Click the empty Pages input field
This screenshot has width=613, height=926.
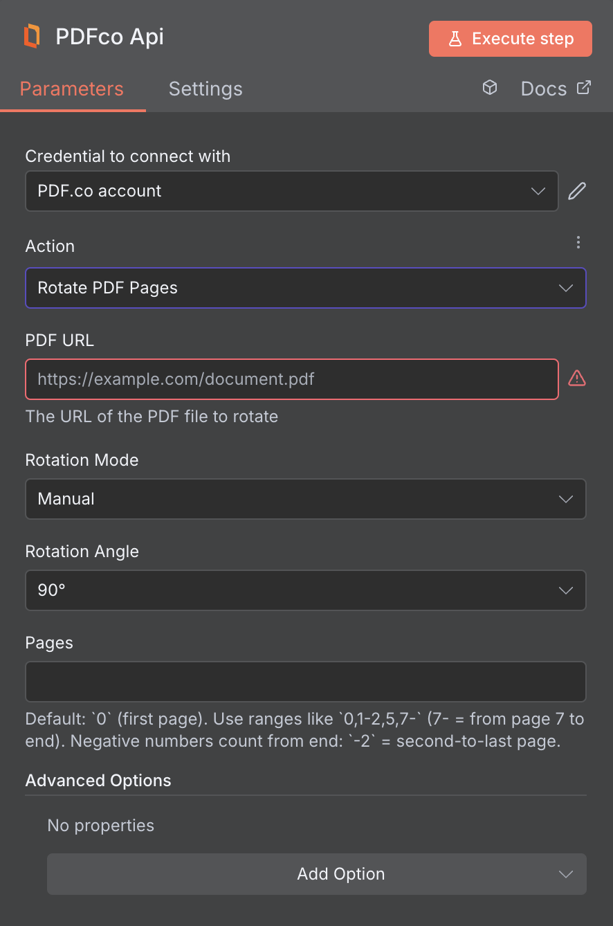[x=305, y=681]
